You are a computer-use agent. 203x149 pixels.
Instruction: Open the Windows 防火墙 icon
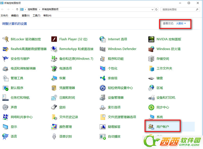click(x=151, y=49)
